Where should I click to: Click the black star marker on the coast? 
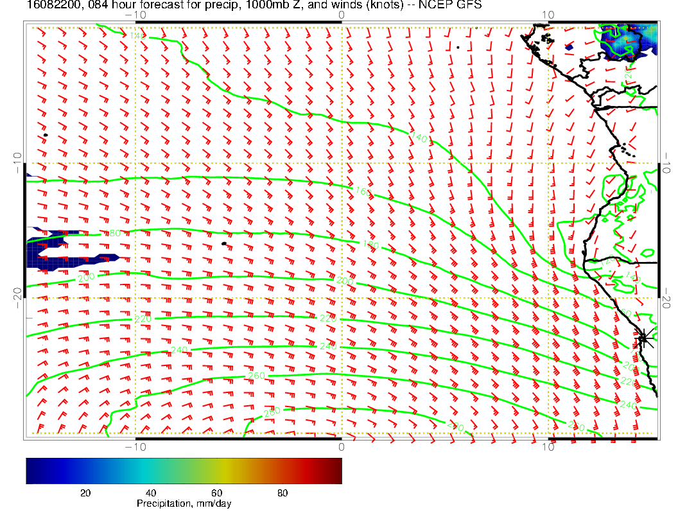click(x=643, y=337)
